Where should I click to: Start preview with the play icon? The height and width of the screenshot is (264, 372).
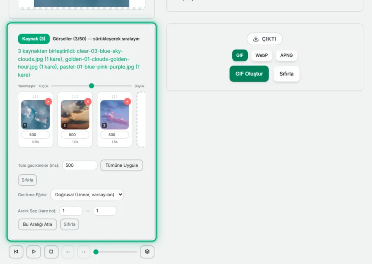[x=34, y=252]
